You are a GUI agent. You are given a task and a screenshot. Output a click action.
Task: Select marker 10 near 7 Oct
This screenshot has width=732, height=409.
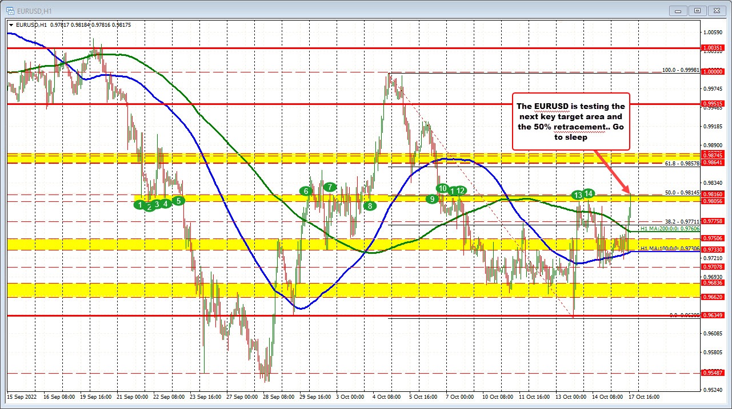pos(442,188)
